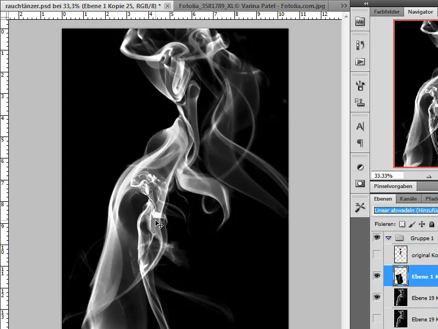Screen dimensions: 438x329
Task: Open the Brush panel icon
Action: point(360,86)
